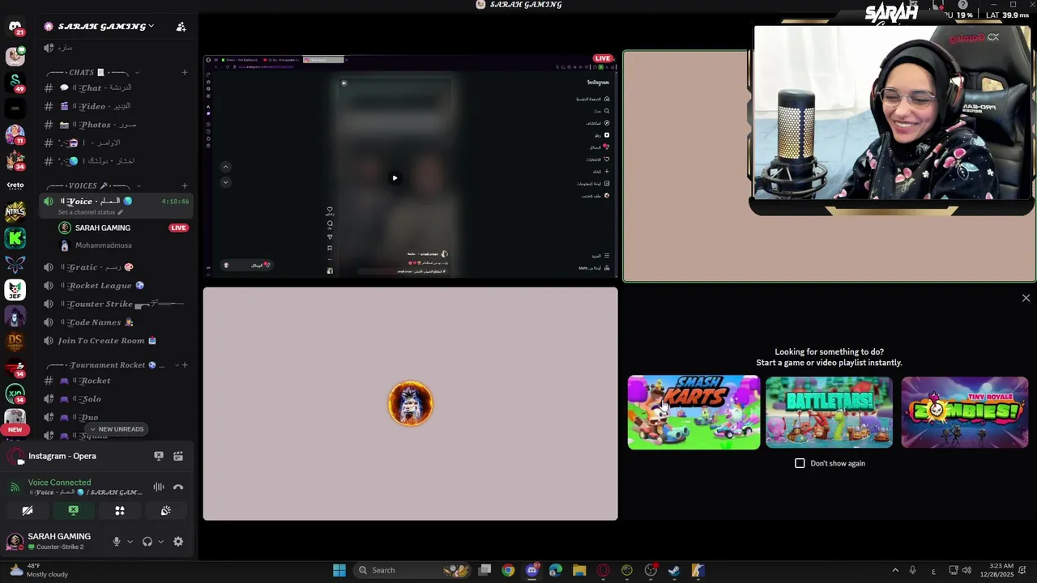Image resolution: width=1037 pixels, height=583 pixels.
Task: Open the Video text channel
Action: (x=116, y=106)
